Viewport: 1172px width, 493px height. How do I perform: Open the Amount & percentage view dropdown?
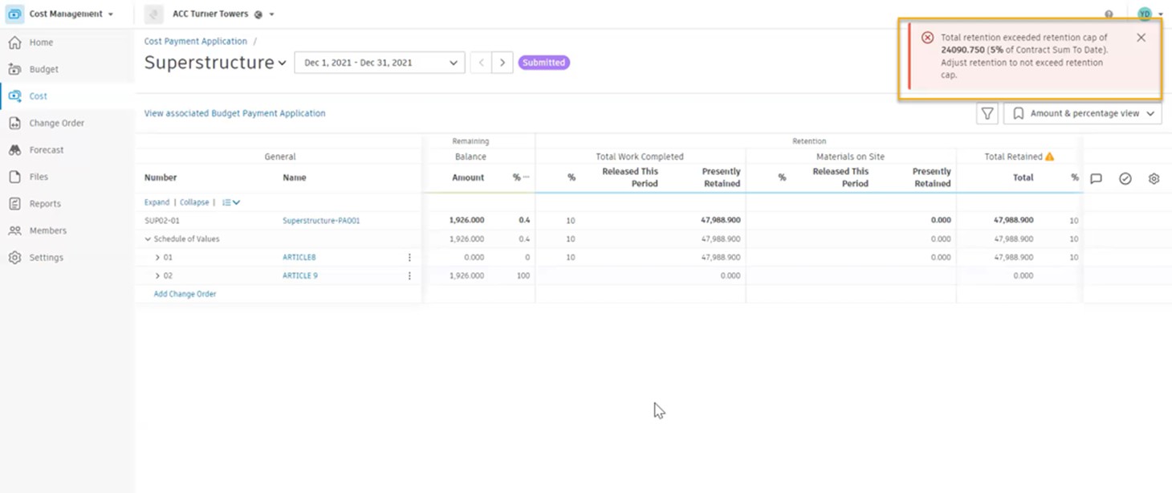pos(1082,114)
